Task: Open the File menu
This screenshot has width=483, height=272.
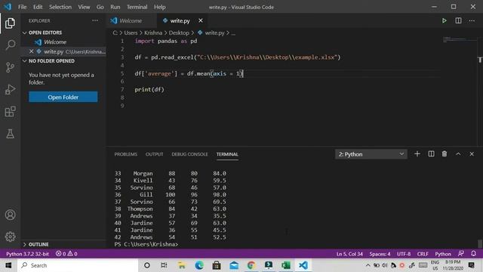Action: [22, 7]
